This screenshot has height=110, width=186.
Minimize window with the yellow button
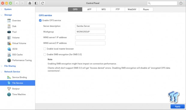pos(7,3)
